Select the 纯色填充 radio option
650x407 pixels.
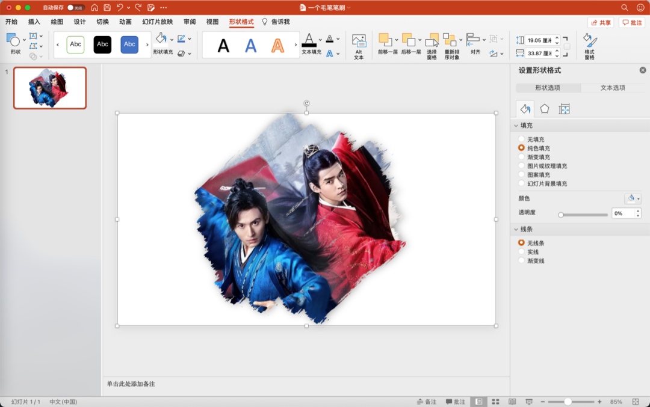coord(521,148)
